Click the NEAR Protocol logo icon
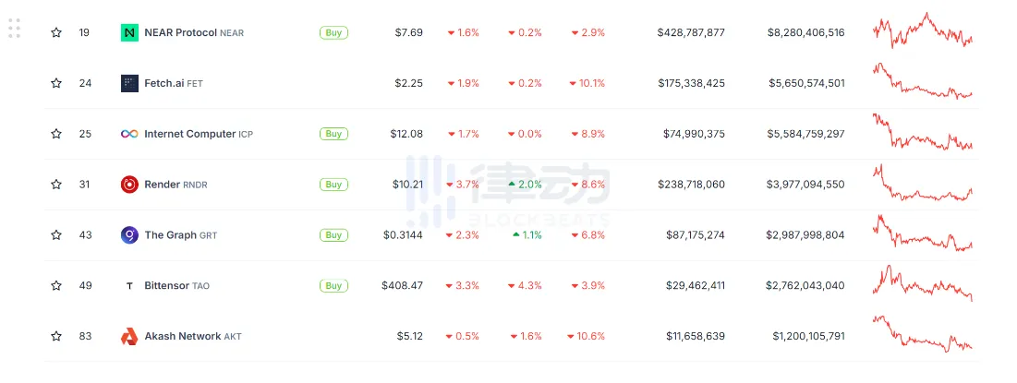Image resolution: width=1017 pixels, height=383 pixels. click(129, 32)
